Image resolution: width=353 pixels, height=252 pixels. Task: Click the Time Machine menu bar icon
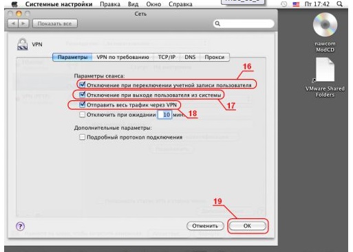point(284,4)
